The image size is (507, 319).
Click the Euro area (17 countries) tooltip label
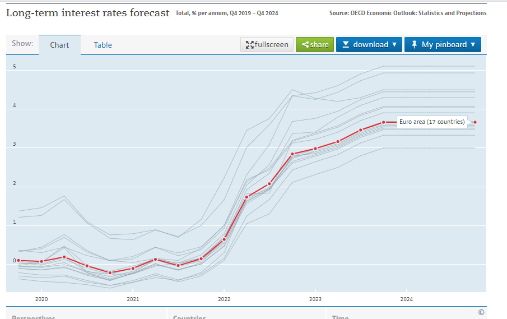pyautogui.click(x=431, y=122)
